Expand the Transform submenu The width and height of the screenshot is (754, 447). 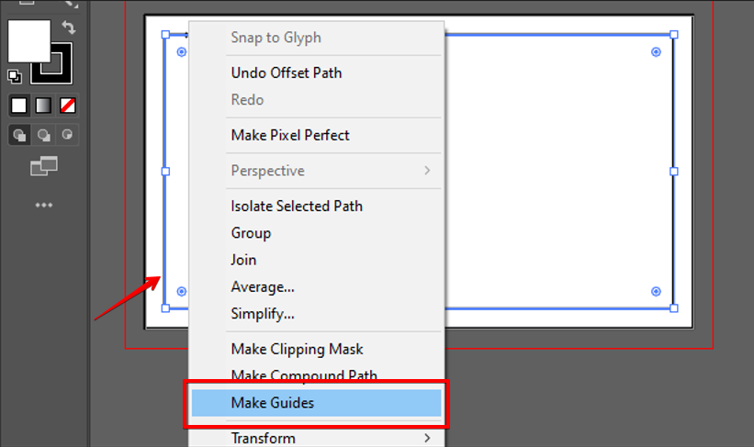(x=316, y=438)
